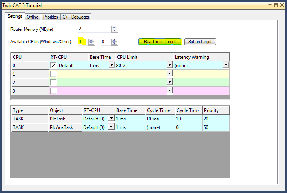Open Latency Warning dropdown for CPU 0
The width and height of the screenshot is (287, 193).
click(226, 65)
